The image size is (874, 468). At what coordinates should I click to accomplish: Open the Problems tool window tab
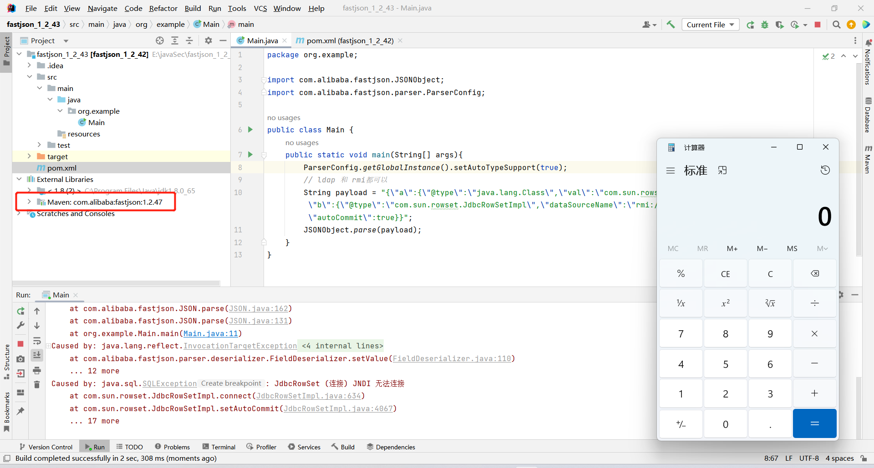(172, 447)
